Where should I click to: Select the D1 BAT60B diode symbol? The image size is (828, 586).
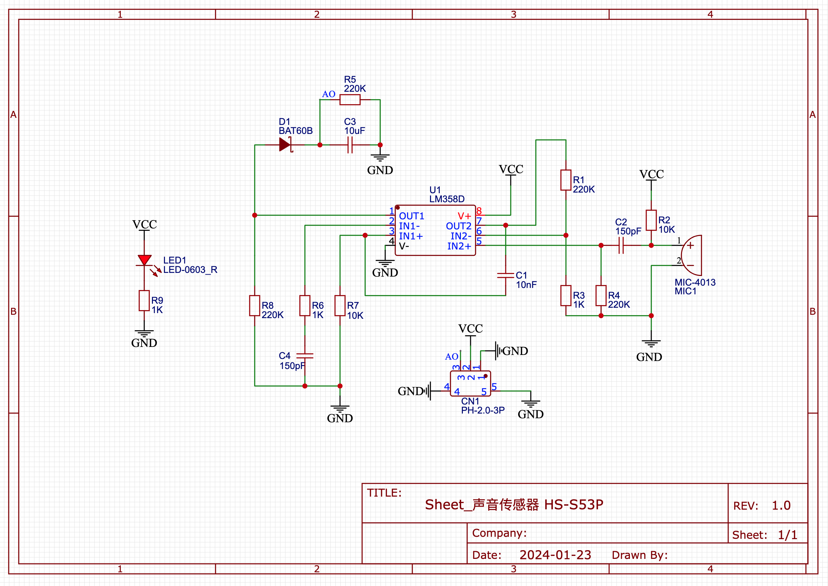pos(285,145)
